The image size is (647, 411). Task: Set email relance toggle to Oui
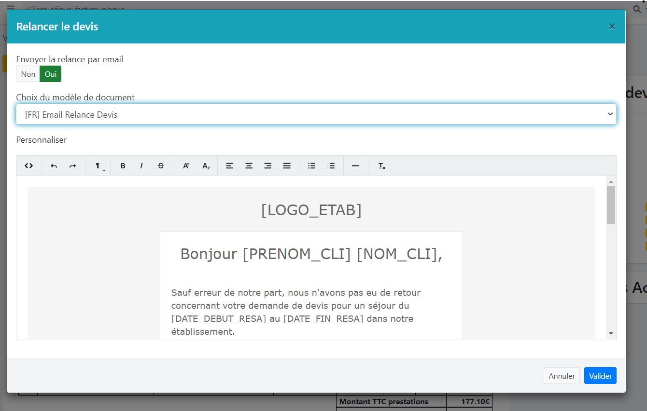coord(51,74)
